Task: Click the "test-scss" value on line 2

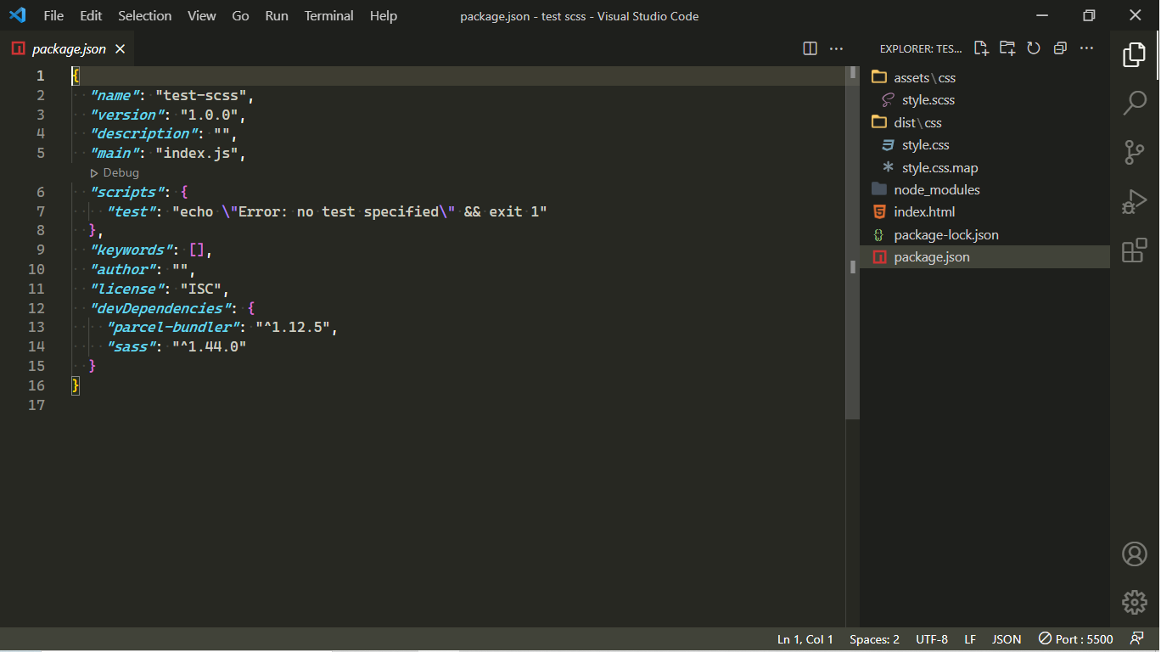Action: [x=202, y=95]
